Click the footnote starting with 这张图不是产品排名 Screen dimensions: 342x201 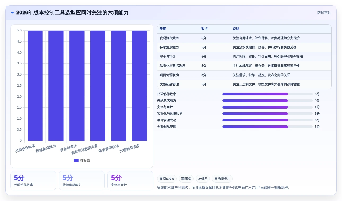tap(224, 188)
